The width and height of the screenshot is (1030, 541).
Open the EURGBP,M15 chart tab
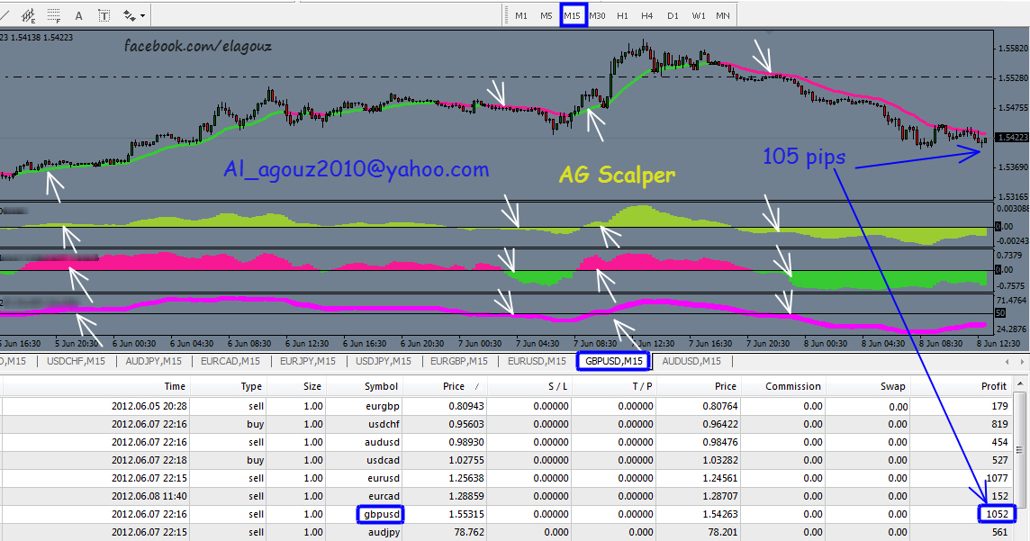click(x=458, y=361)
